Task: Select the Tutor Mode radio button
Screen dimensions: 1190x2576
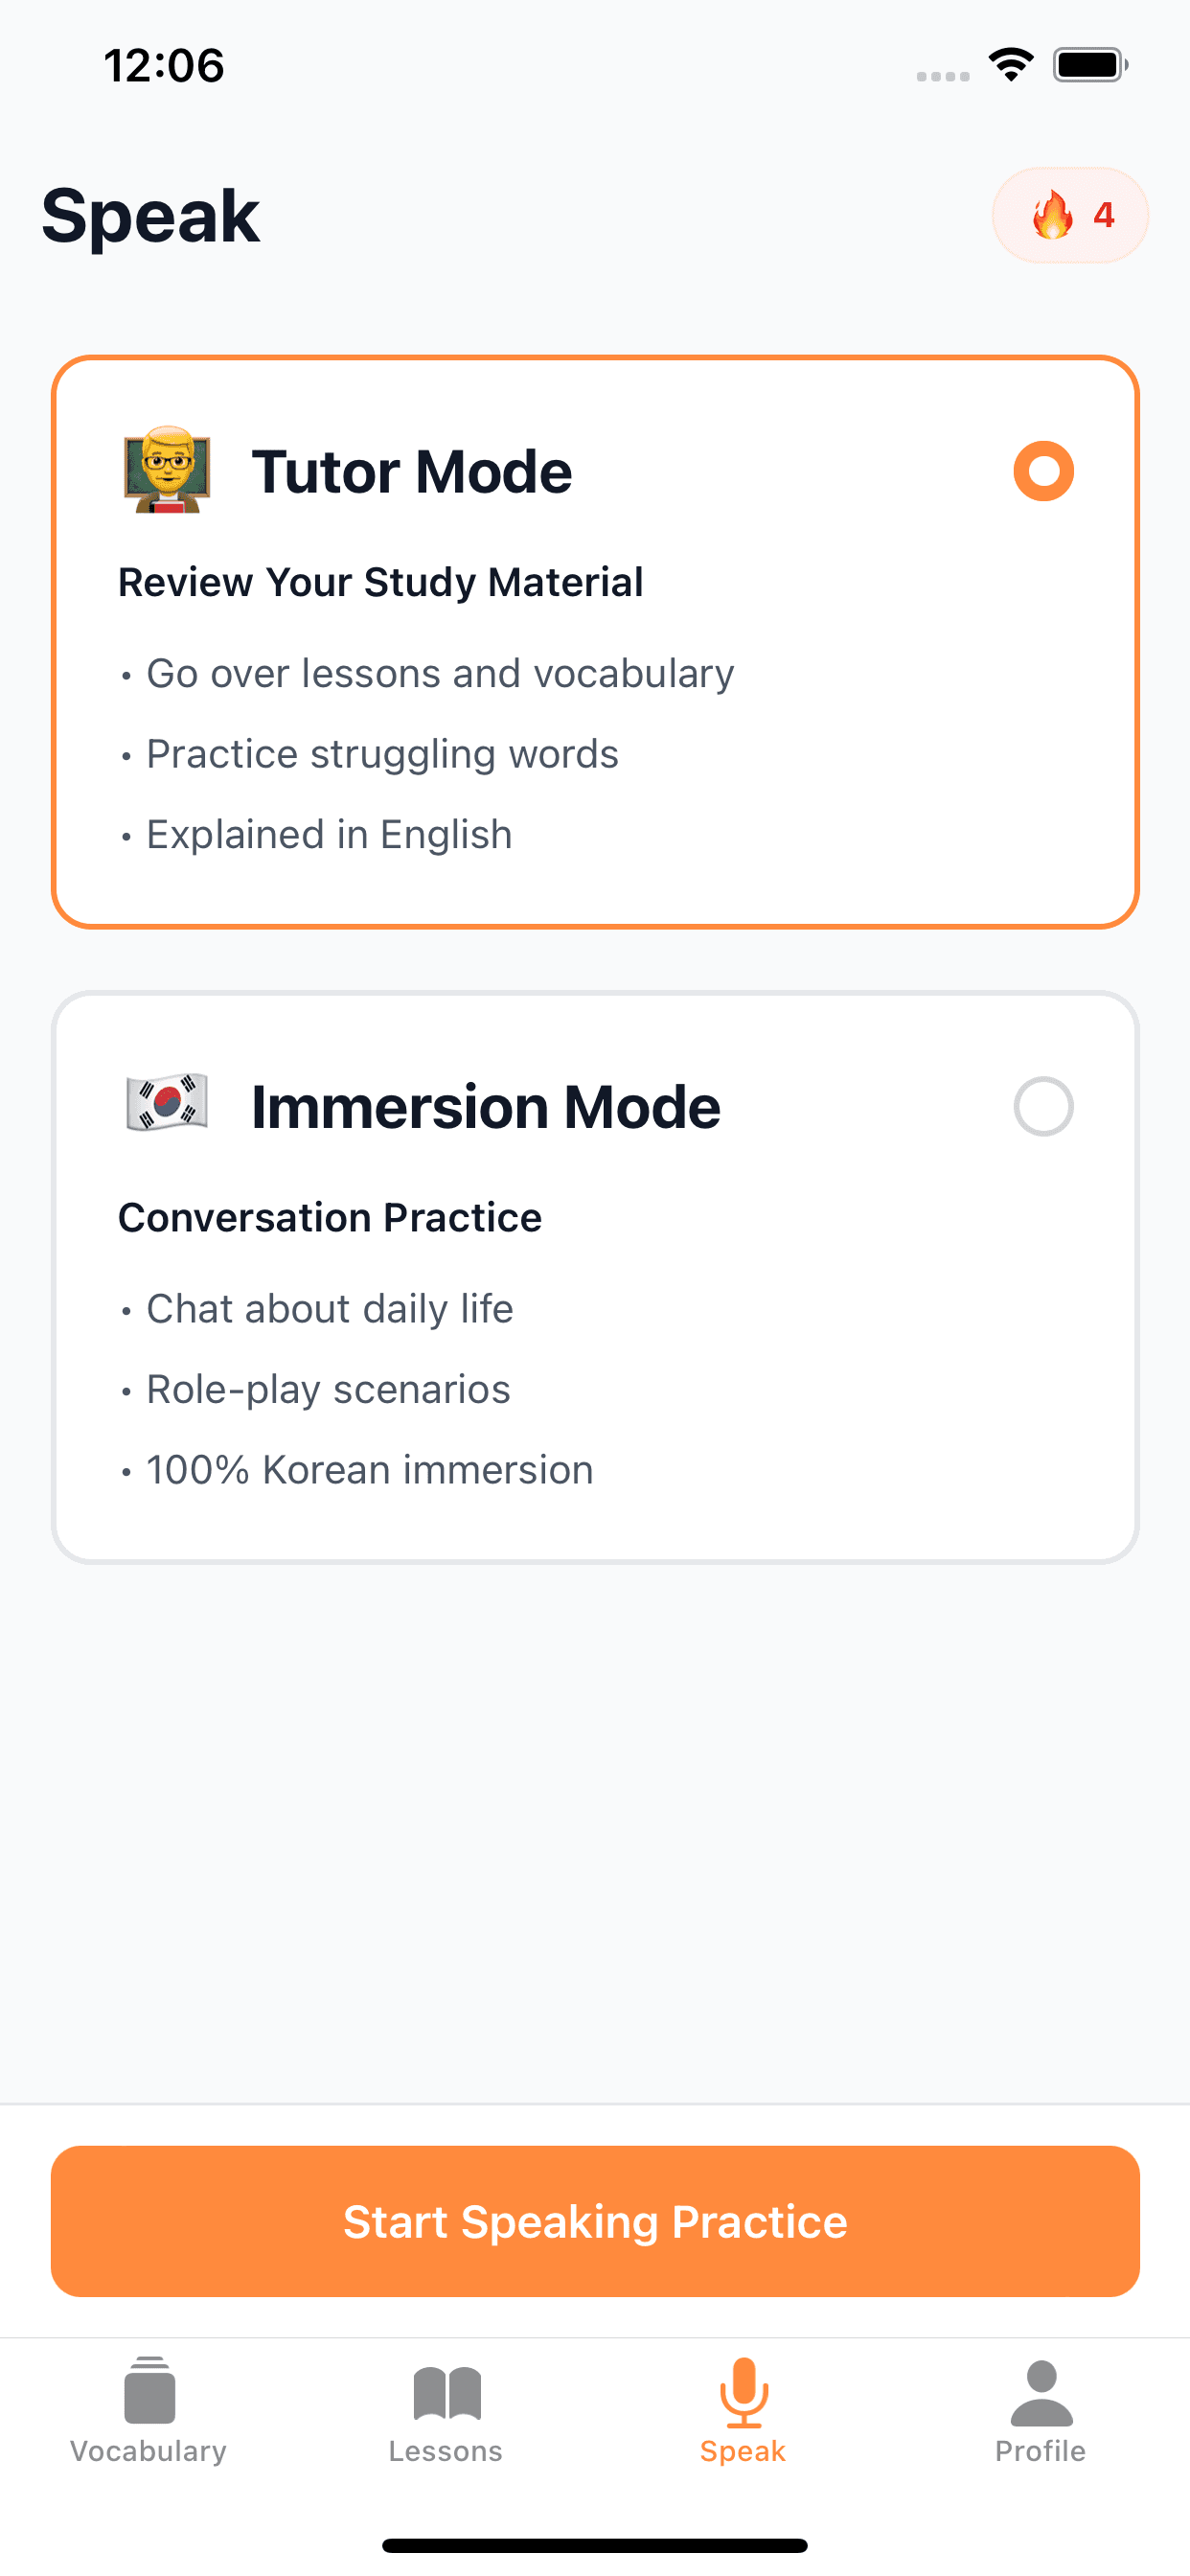Action: [x=1043, y=470]
